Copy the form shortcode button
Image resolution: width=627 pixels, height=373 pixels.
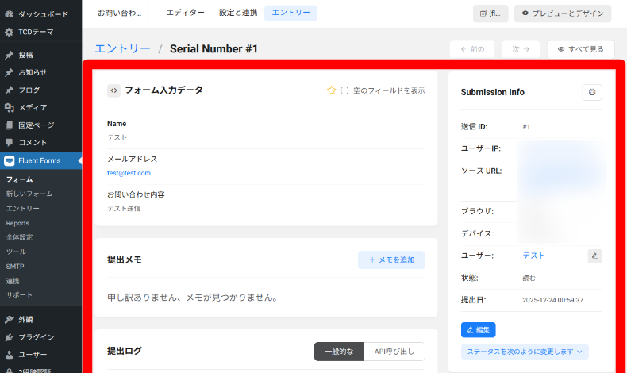[x=490, y=13]
